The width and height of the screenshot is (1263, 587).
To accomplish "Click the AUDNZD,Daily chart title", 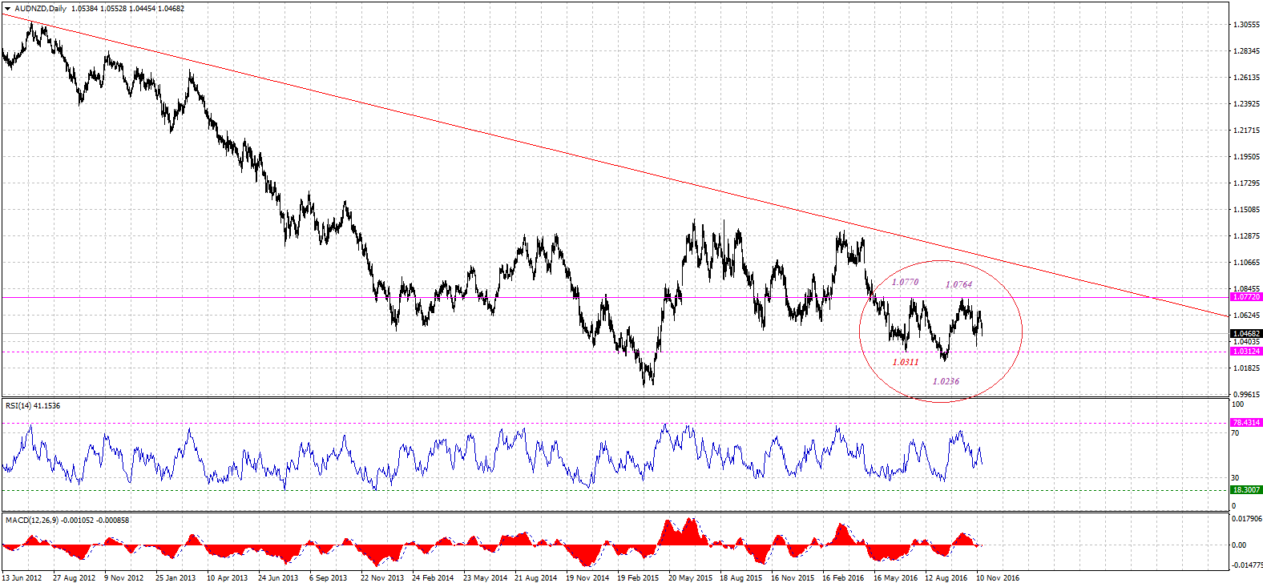I will [41, 9].
